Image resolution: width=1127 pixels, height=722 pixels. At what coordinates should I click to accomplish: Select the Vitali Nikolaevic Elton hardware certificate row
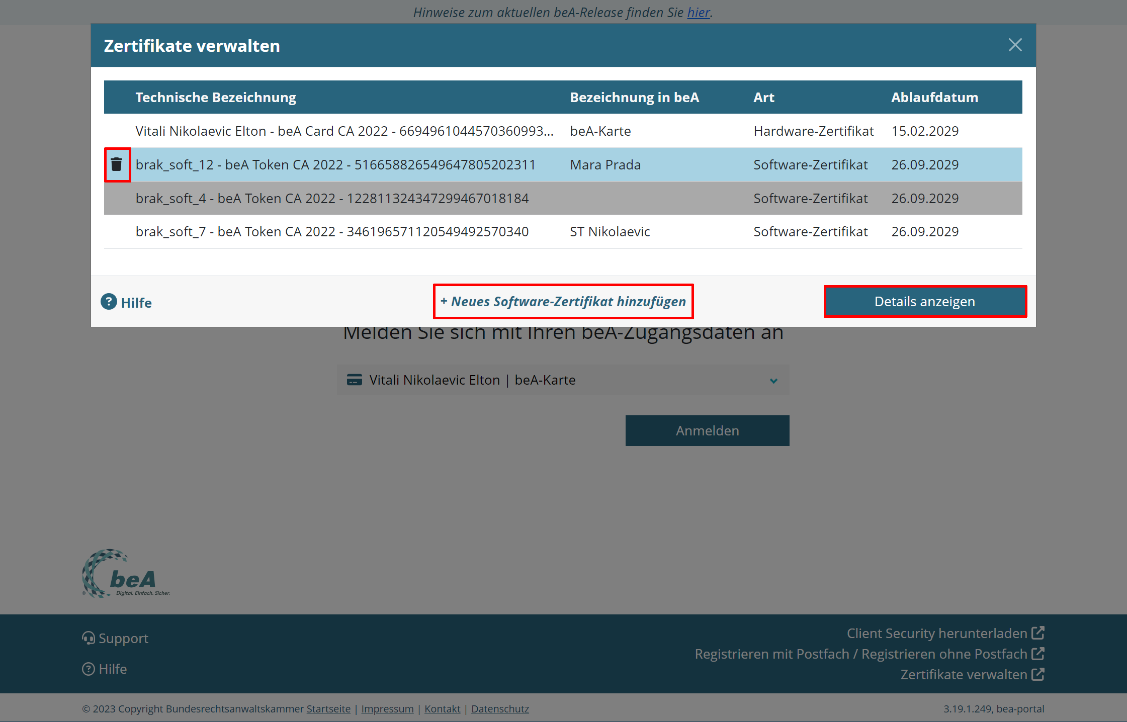[x=344, y=131]
